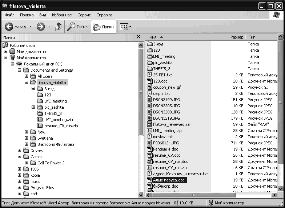Viewport: 285px width, 208px height.
Task: Click the Up folder level icon
Action: (58, 27)
